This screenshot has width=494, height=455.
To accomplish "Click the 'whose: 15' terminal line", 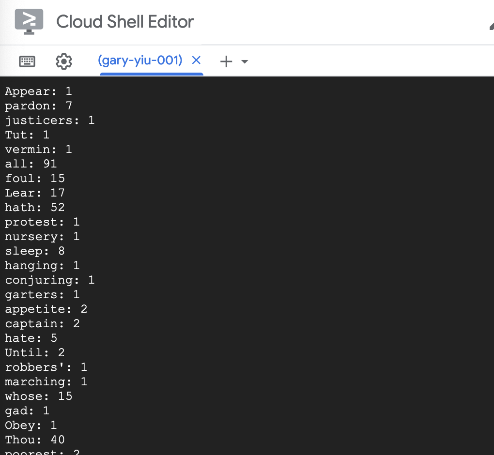I will [x=38, y=396].
